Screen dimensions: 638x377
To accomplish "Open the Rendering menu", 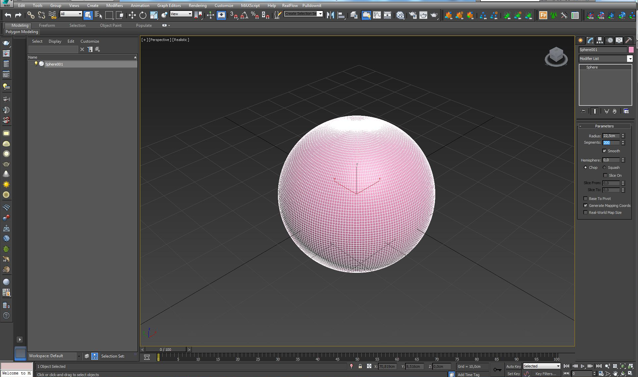I will point(197,5).
